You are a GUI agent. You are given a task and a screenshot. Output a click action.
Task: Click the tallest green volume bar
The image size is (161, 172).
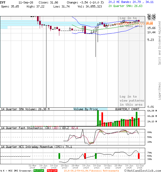tap(98, 118)
